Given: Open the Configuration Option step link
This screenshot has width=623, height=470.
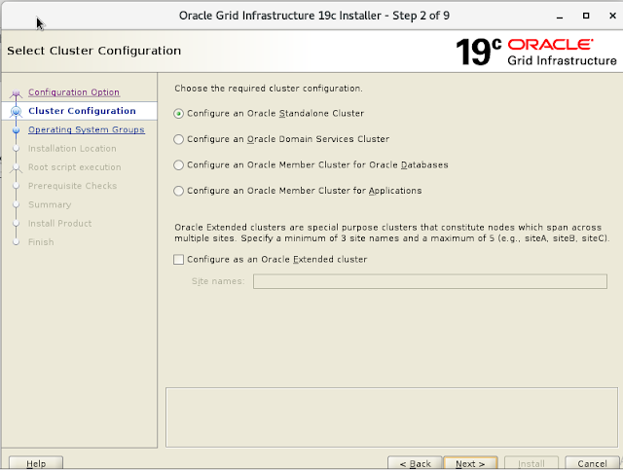Looking at the screenshot, I should (x=74, y=92).
